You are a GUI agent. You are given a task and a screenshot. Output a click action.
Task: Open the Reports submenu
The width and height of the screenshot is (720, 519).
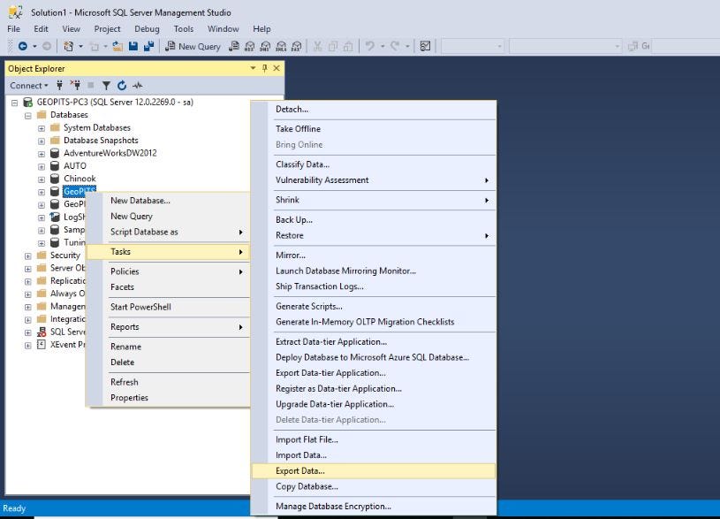(168, 327)
